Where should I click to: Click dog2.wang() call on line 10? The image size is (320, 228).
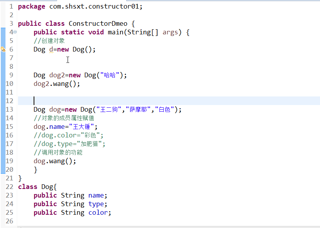[57, 84]
